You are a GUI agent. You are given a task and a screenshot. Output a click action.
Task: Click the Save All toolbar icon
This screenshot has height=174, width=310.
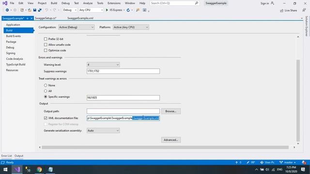pos(40,10)
